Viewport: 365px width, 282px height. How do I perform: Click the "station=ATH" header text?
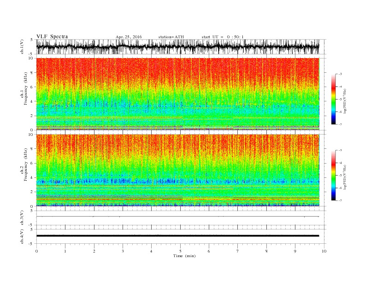pyautogui.click(x=171, y=37)
